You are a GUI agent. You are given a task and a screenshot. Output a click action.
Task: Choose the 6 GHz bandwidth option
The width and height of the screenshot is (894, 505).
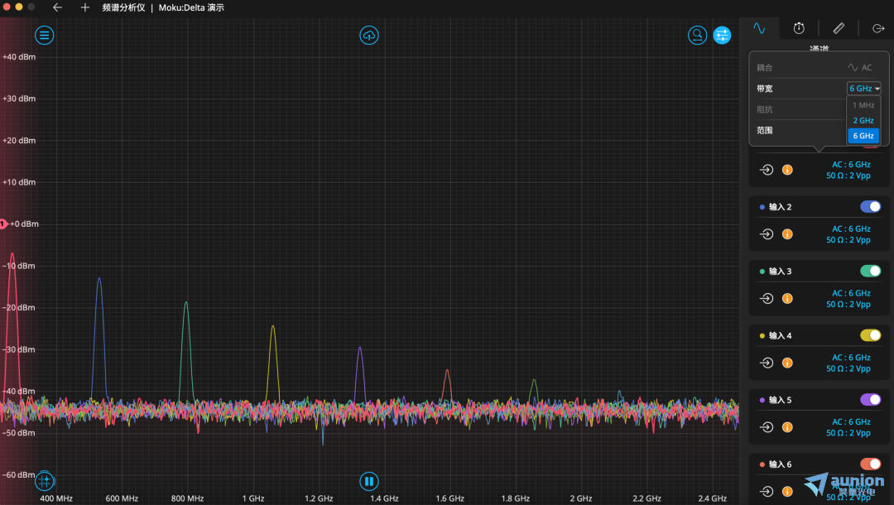pyautogui.click(x=863, y=136)
